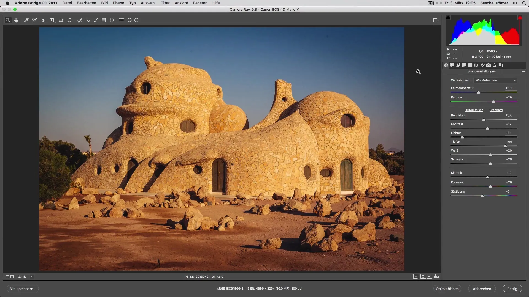The width and height of the screenshot is (529, 297).
Task: Copy current settings to Before
Action: [429, 276]
